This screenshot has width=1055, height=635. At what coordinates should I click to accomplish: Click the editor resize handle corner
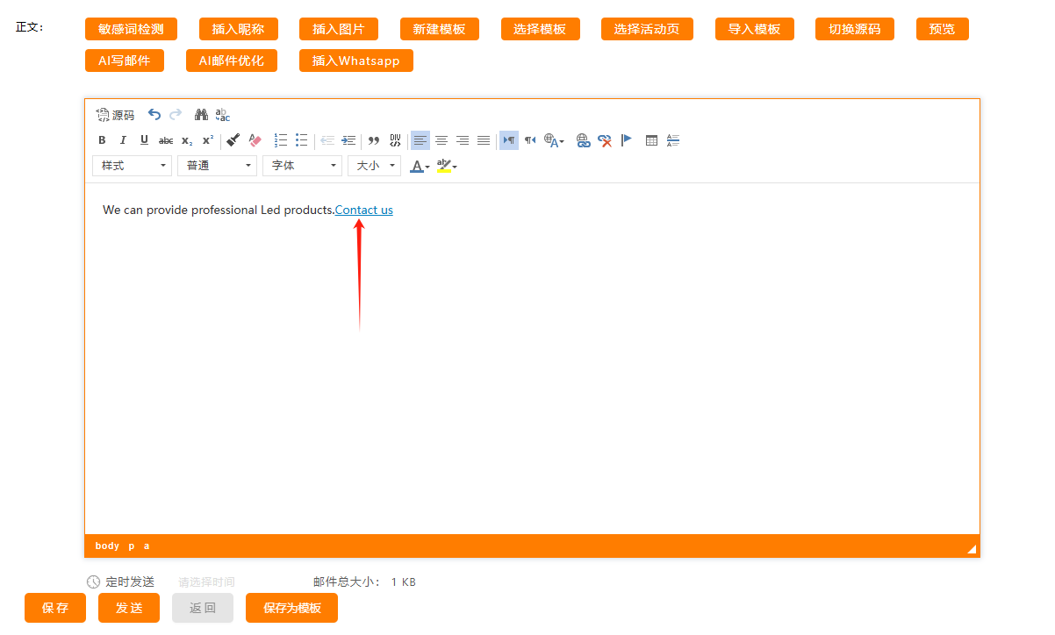pyautogui.click(x=972, y=549)
